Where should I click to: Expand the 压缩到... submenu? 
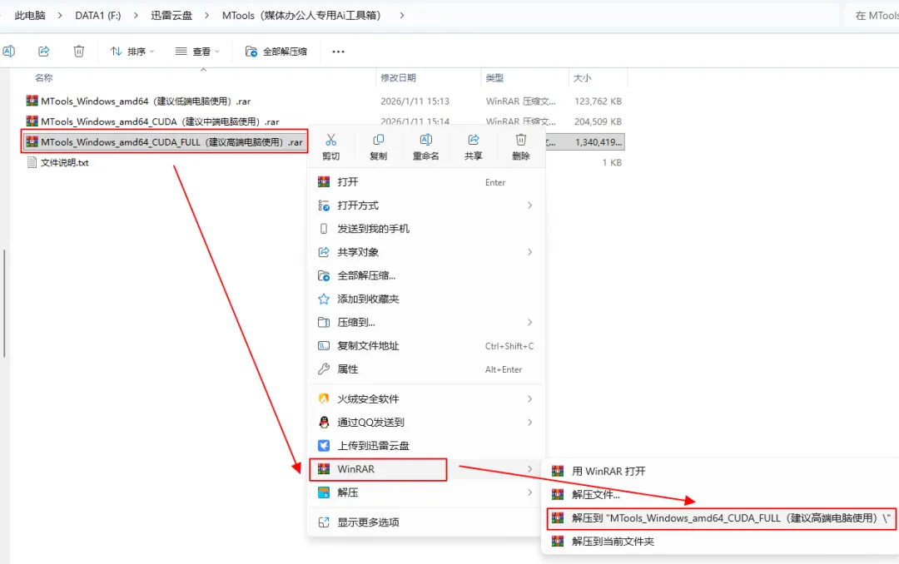[426, 323]
